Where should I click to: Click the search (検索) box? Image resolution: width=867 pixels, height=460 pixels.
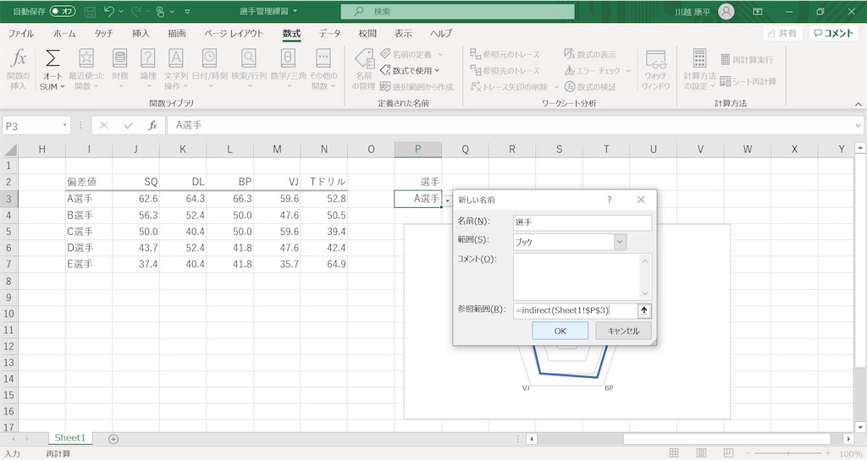(458, 11)
